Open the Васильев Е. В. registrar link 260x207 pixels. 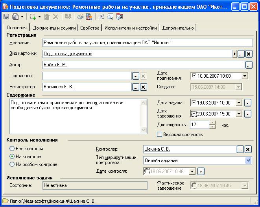[58, 87]
